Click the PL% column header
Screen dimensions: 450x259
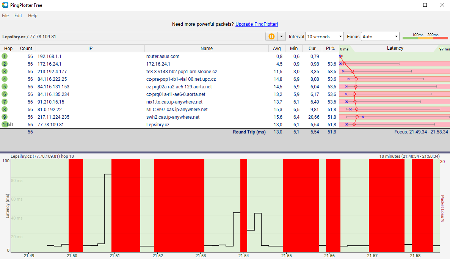click(x=330, y=49)
